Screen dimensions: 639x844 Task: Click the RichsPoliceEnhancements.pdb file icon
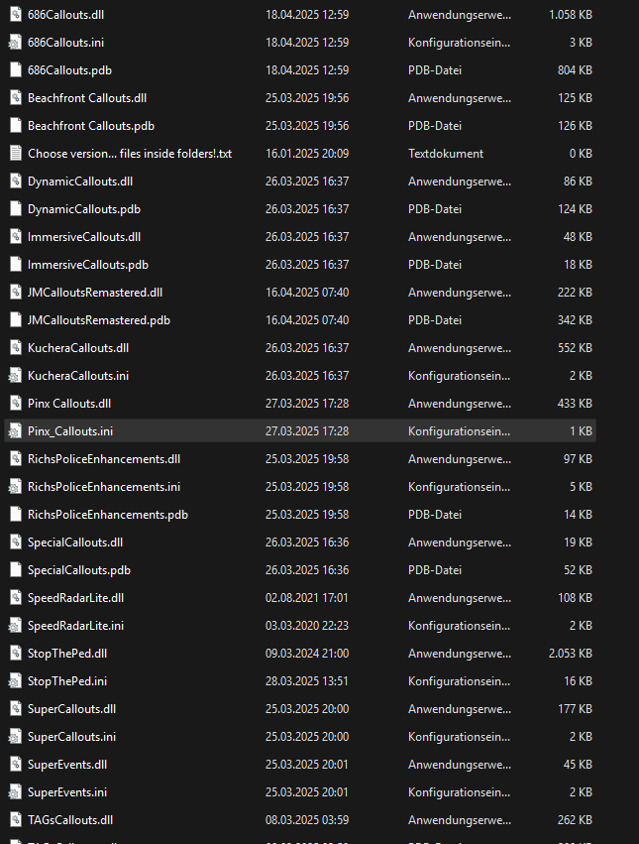coord(15,515)
